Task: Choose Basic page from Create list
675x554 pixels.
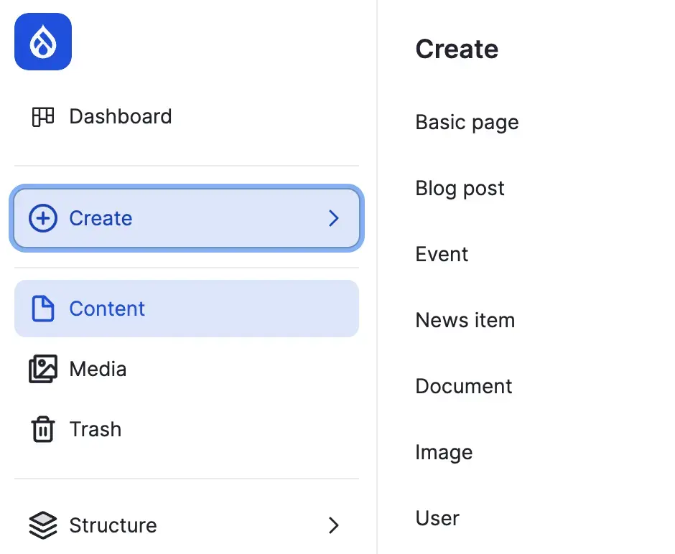Action: pos(467,122)
